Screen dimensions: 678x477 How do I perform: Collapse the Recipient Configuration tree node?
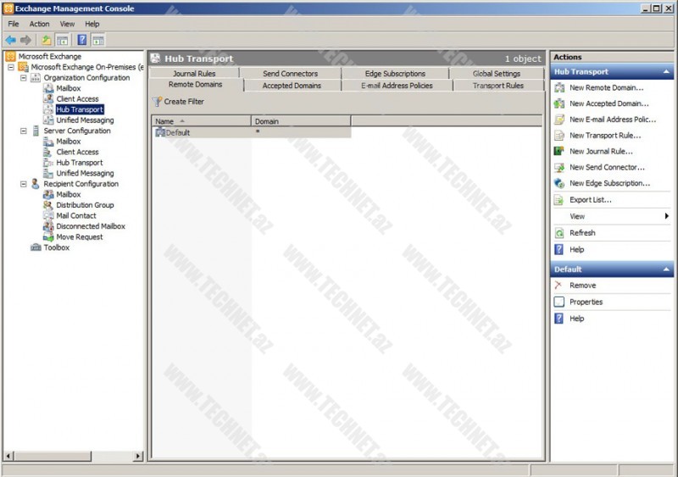tap(24, 184)
